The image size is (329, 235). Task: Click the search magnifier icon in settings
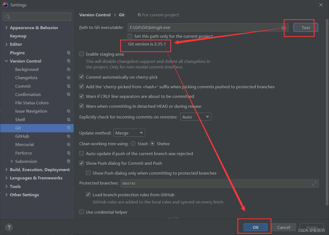(8, 17)
